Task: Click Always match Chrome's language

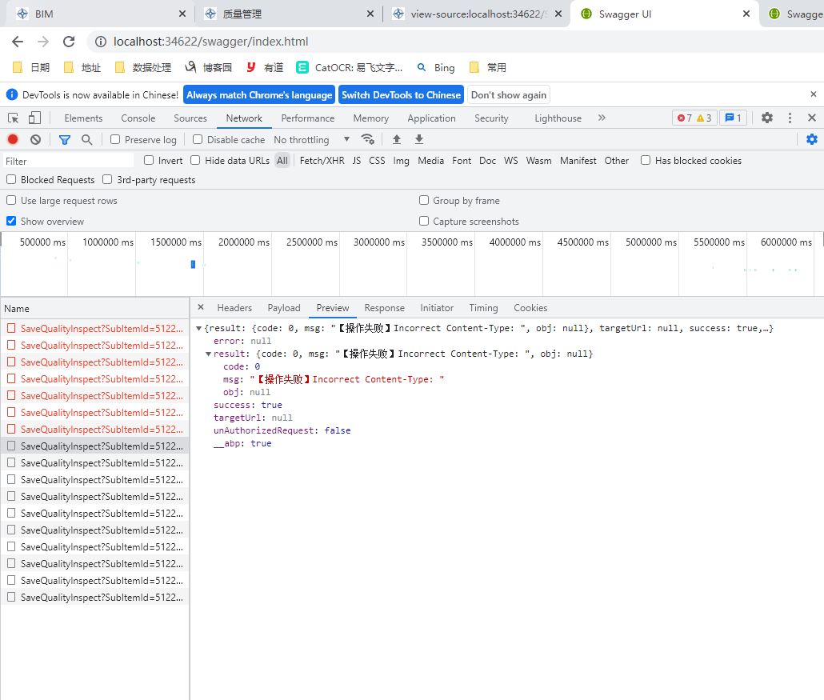Action: click(x=259, y=94)
